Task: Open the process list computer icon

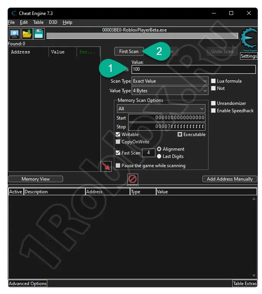Action: coord(15,34)
